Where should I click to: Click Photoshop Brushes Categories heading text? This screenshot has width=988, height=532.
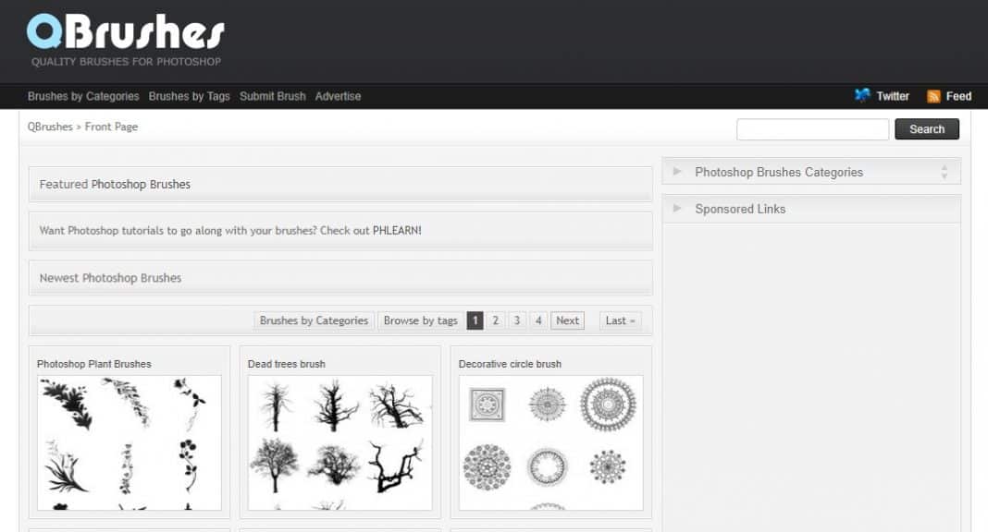pyautogui.click(x=779, y=173)
